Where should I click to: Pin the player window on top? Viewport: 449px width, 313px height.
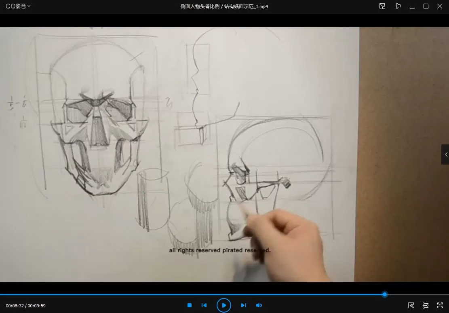(x=398, y=6)
